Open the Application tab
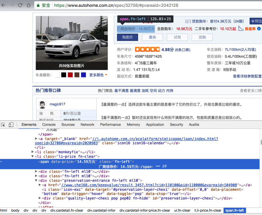The width and height of the screenshot is (262, 215). point(155,125)
